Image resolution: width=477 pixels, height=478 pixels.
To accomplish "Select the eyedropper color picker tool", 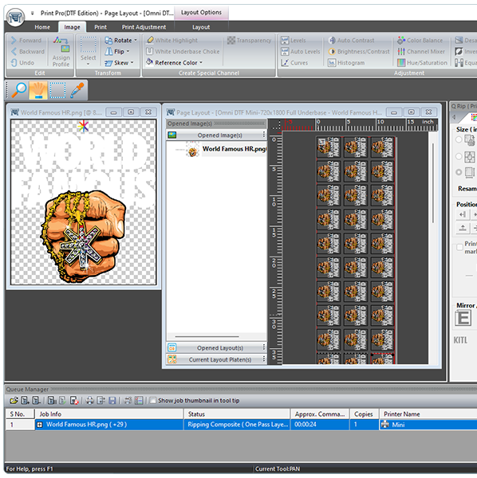I will pyautogui.click(x=77, y=90).
